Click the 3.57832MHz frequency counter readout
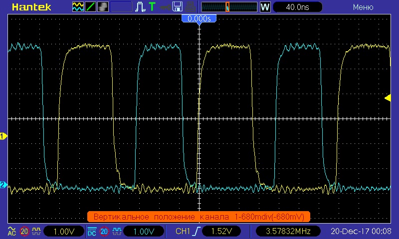 point(288,232)
